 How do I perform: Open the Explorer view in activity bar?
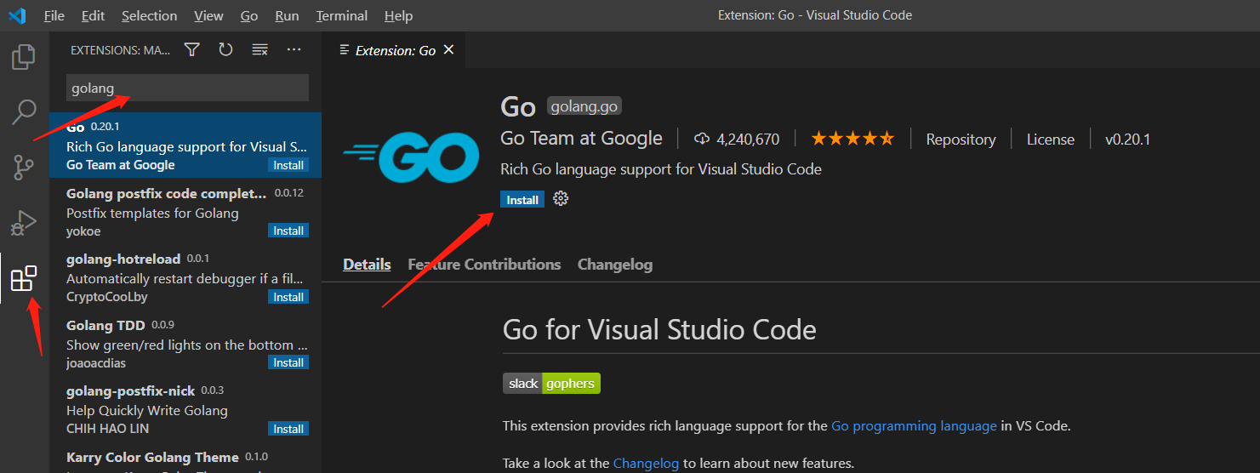[24, 57]
